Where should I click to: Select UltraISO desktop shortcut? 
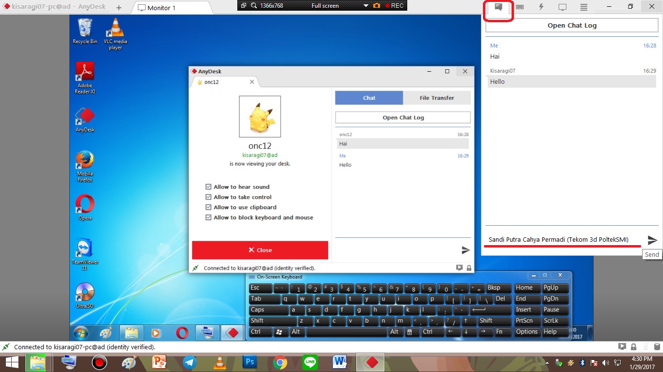click(85, 295)
